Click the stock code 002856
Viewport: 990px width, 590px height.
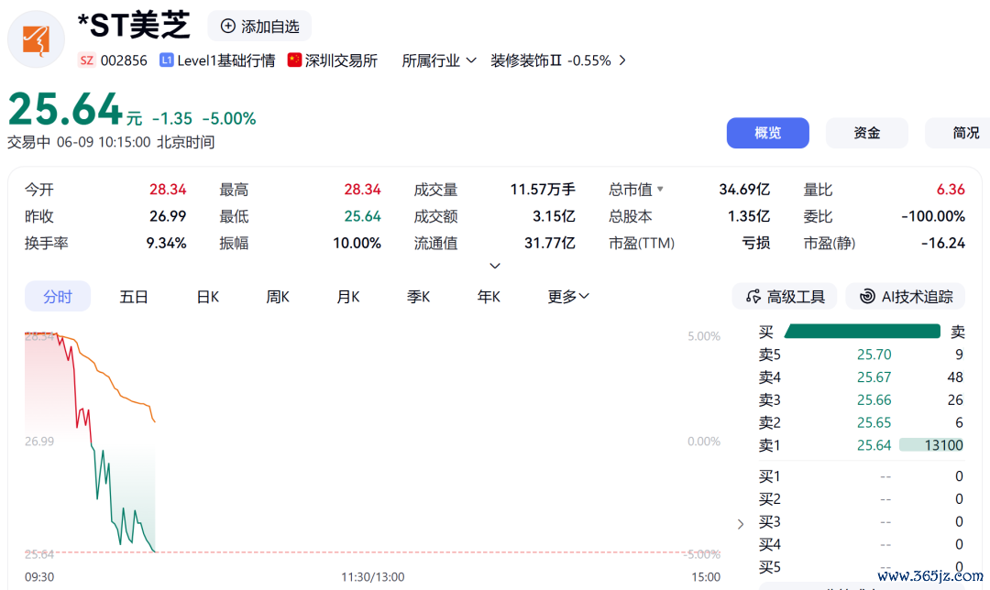pyautogui.click(x=124, y=60)
